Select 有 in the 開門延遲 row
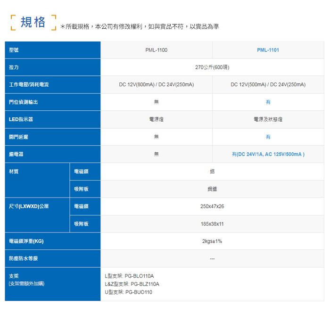Viewport: 330px width, 330px height. (268, 137)
